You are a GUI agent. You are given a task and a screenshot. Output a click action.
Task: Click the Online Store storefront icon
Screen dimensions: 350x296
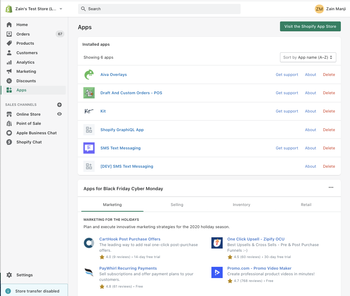tap(9, 114)
